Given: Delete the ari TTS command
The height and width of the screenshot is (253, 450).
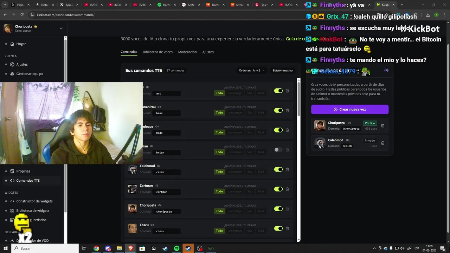Looking at the screenshot, I should (x=287, y=91).
